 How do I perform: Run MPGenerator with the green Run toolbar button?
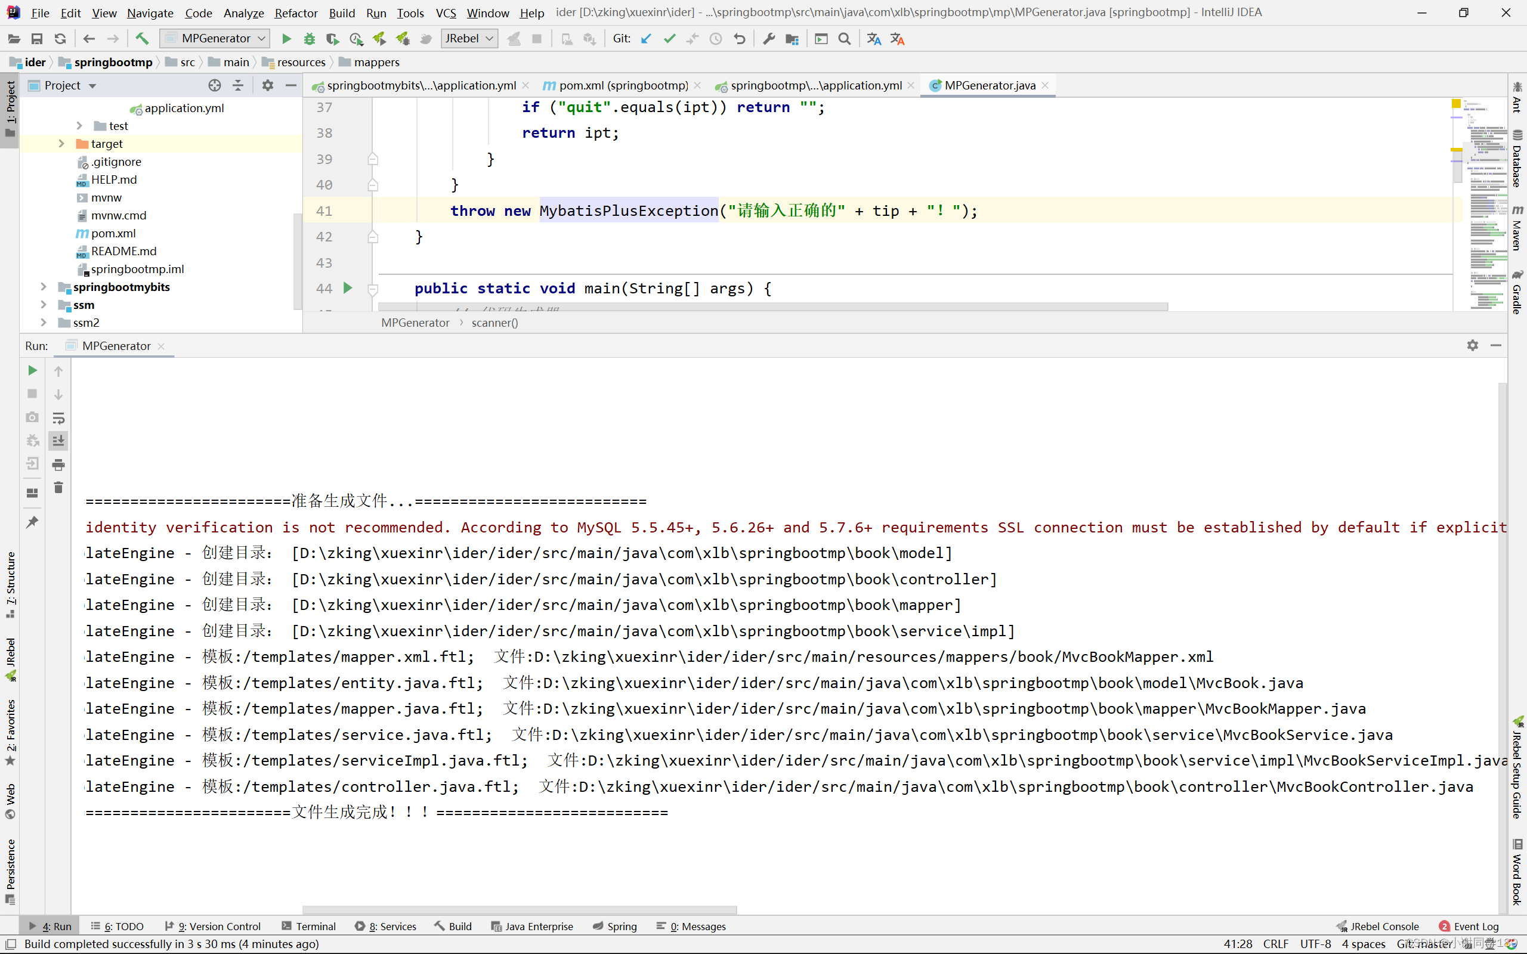pos(286,39)
